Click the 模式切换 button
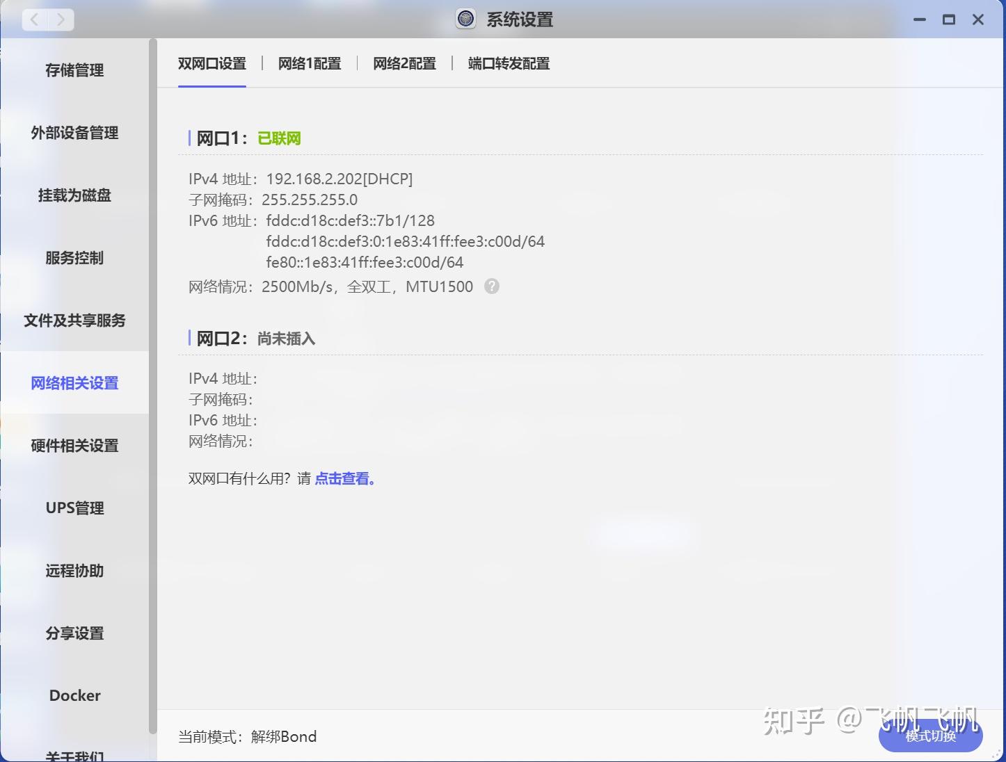This screenshot has width=1006, height=762. 930,737
